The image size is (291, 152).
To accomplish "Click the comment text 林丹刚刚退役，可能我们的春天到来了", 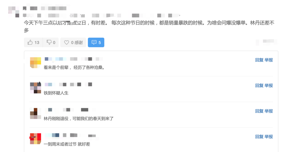I will point(78,119).
